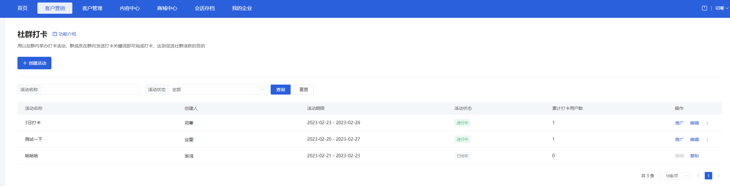730x186 pixels.
Task: Expand the 活动状态 dropdown
Action: pyautogui.click(x=218, y=90)
